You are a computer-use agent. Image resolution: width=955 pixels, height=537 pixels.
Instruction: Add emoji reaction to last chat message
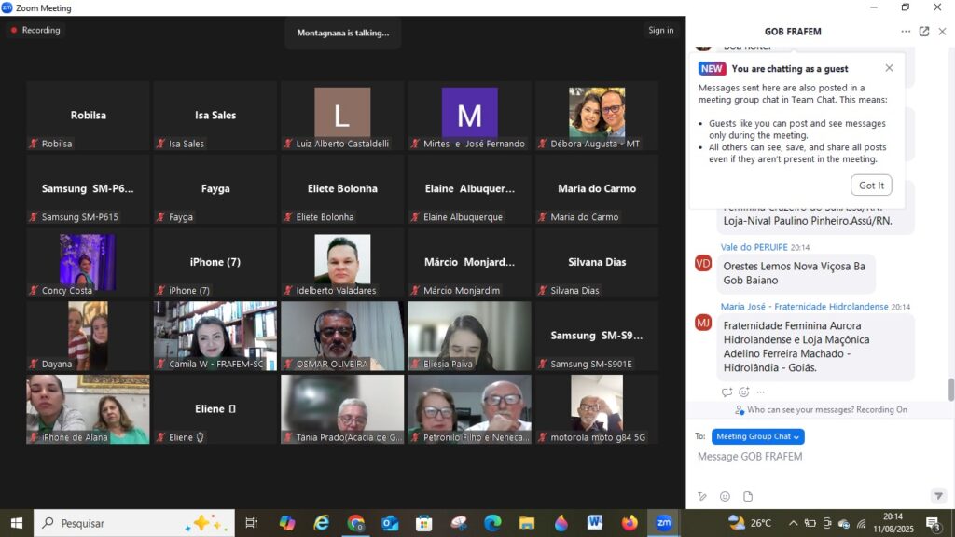tap(744, 392)
